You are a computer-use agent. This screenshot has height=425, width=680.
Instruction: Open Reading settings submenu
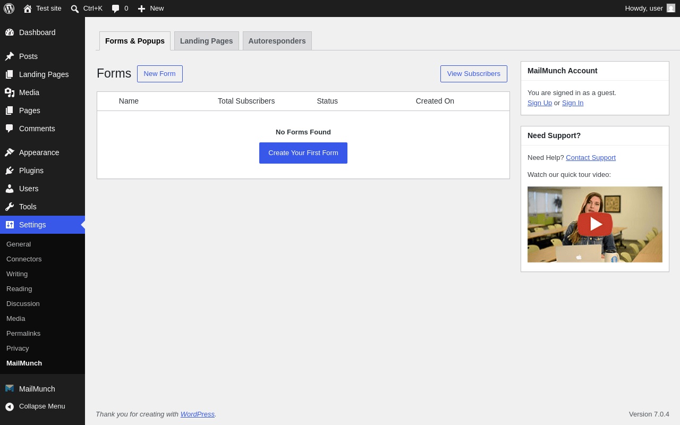coord(42,288)
